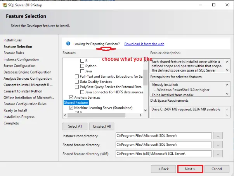Uncheck Analysis Services checkbox
The width and height of the screenshot is (234, 176).
[x=71, y=97]
